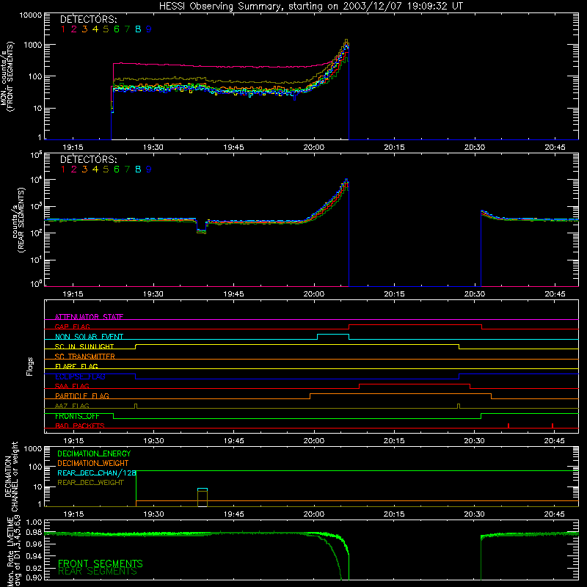Click the 0.98 tick on the livetime axis
Screen dimensions: 587x587
point(34,533)
